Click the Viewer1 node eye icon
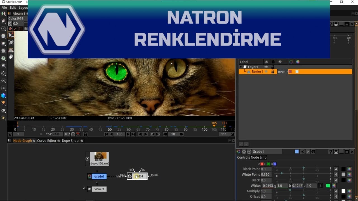Viewport: 358px width, 201px height. click(89, 189)
